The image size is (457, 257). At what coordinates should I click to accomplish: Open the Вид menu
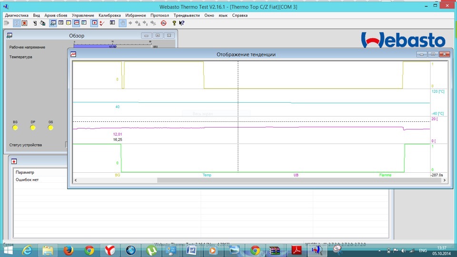coord(37,15)
